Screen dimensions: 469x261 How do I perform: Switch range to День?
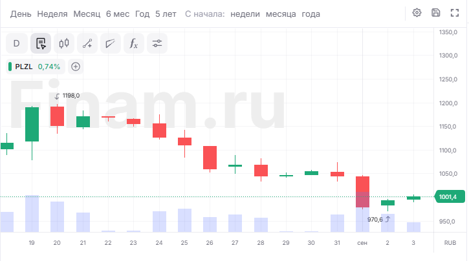coord(21,14)
